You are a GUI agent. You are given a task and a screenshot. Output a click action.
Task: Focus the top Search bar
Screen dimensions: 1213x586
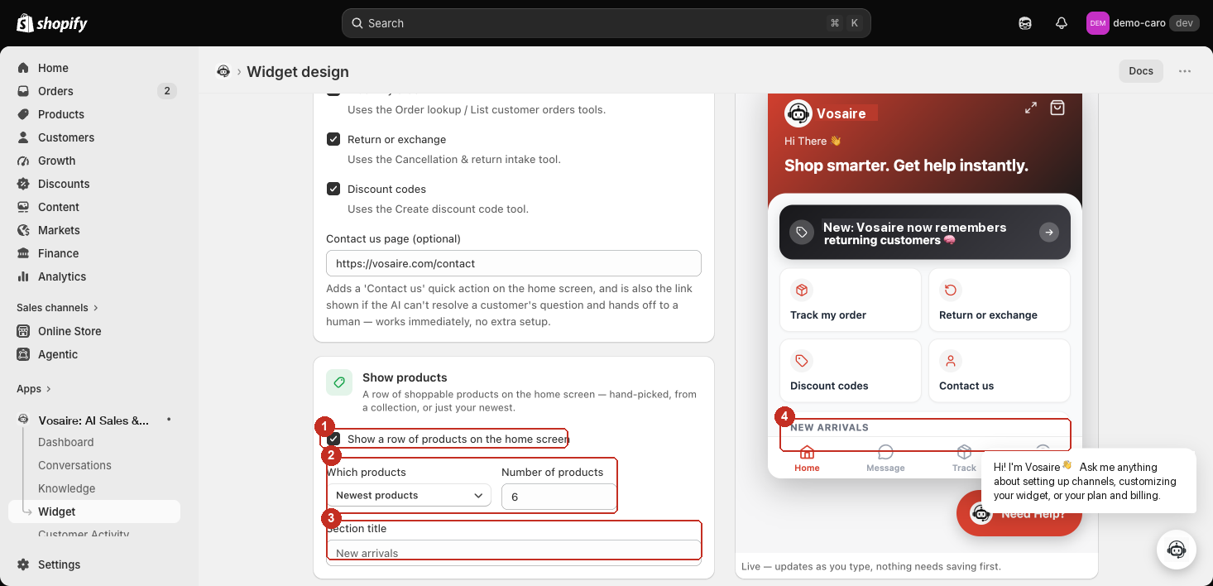click(x=606, y=23)
